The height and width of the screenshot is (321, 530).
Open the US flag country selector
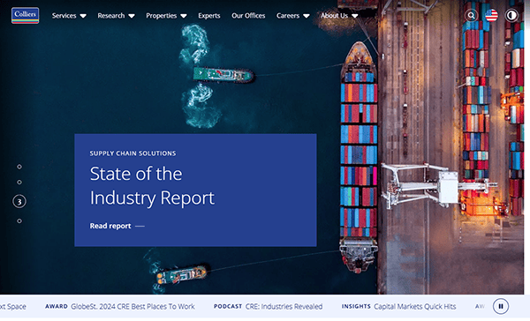[491, 16]
